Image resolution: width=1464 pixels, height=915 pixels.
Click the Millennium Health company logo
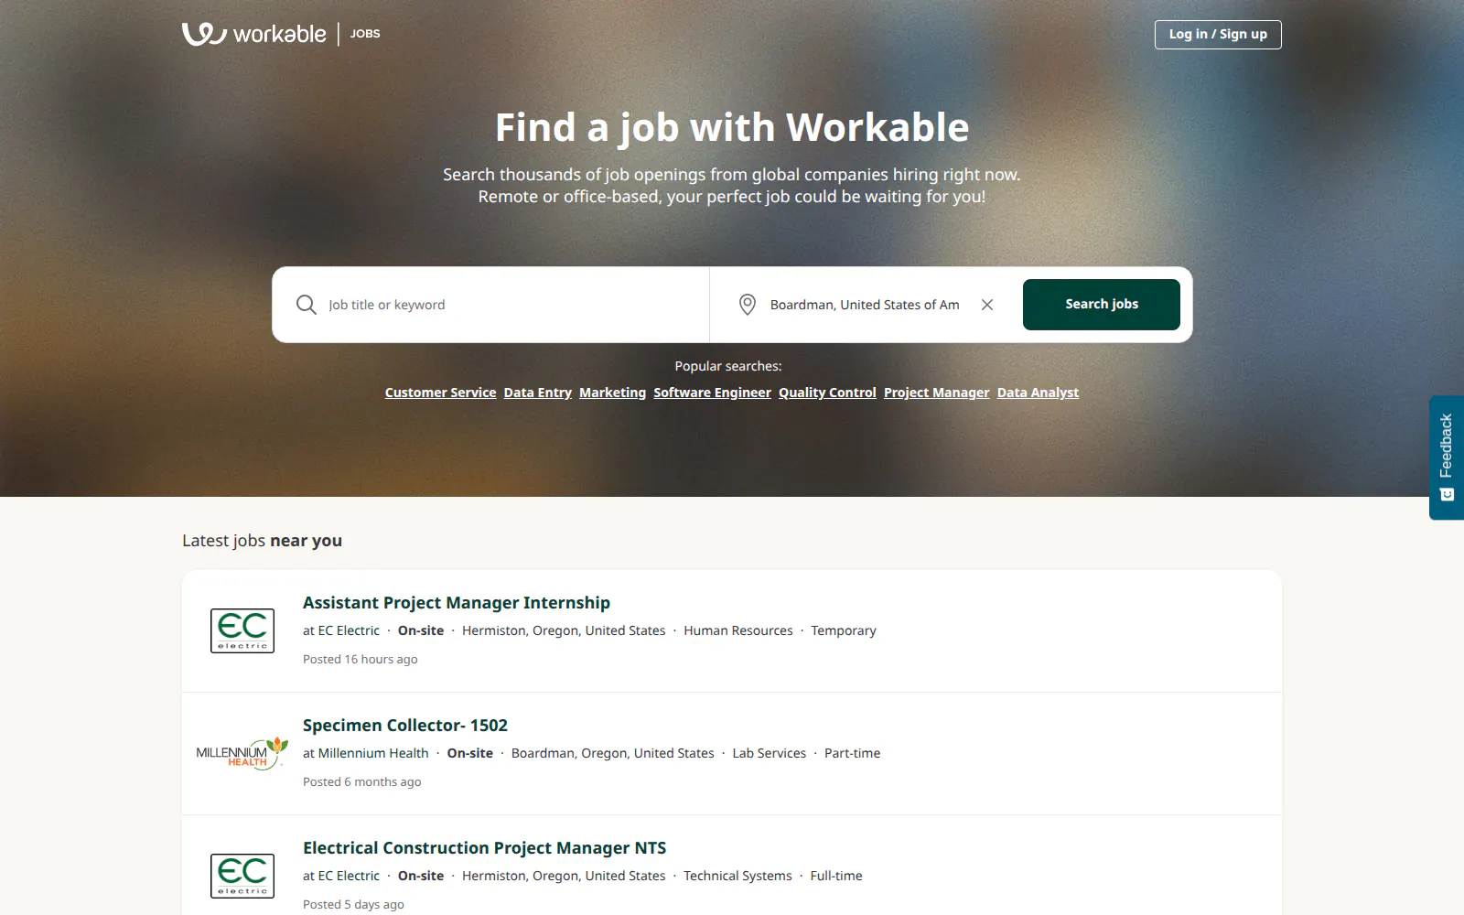click(242, 753)
